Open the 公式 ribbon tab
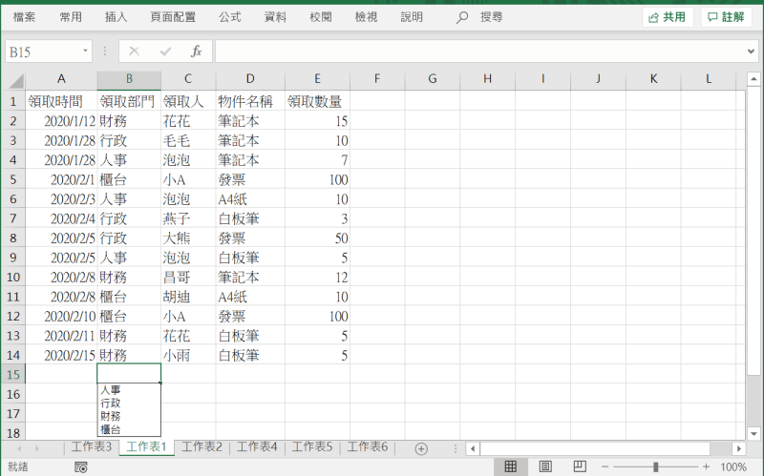Image resolution: width=764 pixels, height=476 pixels. pyautogui.click(x=230, y=17)
